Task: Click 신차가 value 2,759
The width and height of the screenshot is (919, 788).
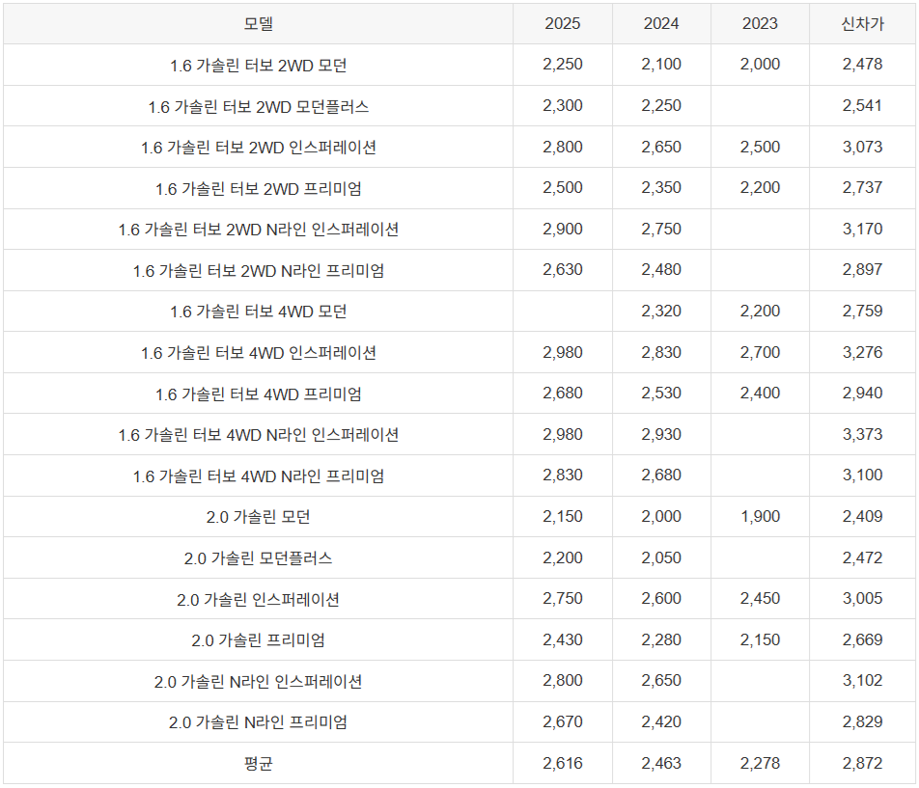Action: pyautogui.click(x=862, y=311)
